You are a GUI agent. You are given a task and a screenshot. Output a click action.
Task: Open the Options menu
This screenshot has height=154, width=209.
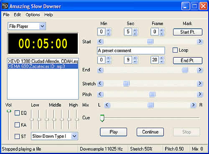(x=33, y=15)
